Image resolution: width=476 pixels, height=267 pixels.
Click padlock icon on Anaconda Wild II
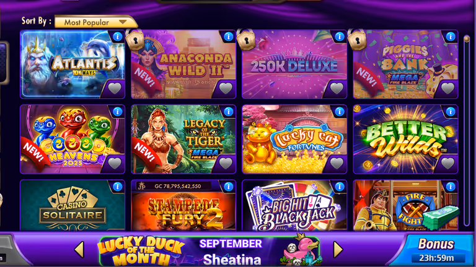134,40
